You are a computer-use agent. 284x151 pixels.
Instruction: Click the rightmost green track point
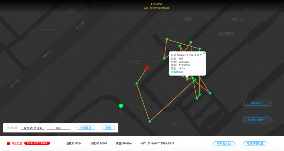click(210, 93)
